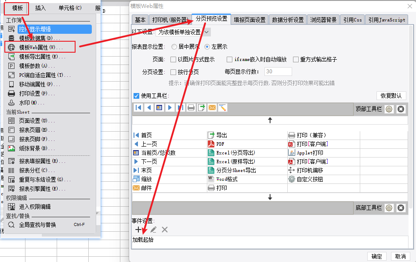Open settings gear for 底部工具栏
The image size is (416, 262).
coord(389,208)
